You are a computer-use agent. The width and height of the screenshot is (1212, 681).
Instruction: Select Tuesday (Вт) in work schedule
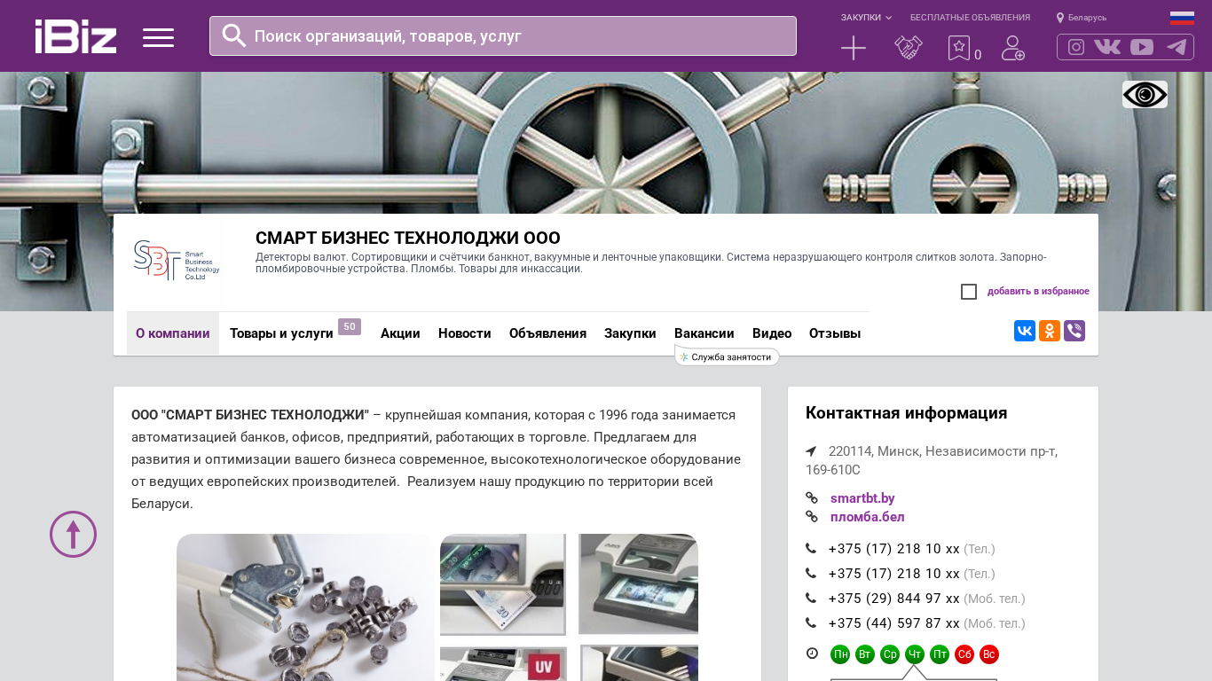pos(865,654)
